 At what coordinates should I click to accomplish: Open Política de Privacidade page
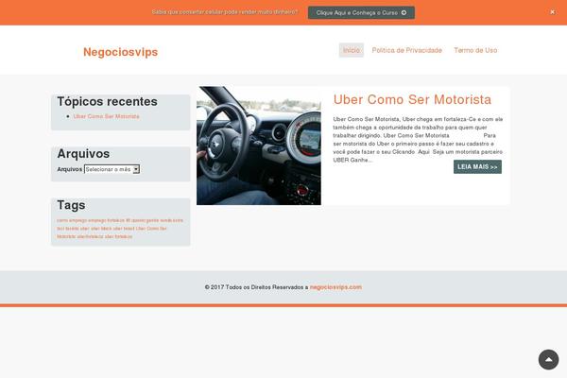406,50
